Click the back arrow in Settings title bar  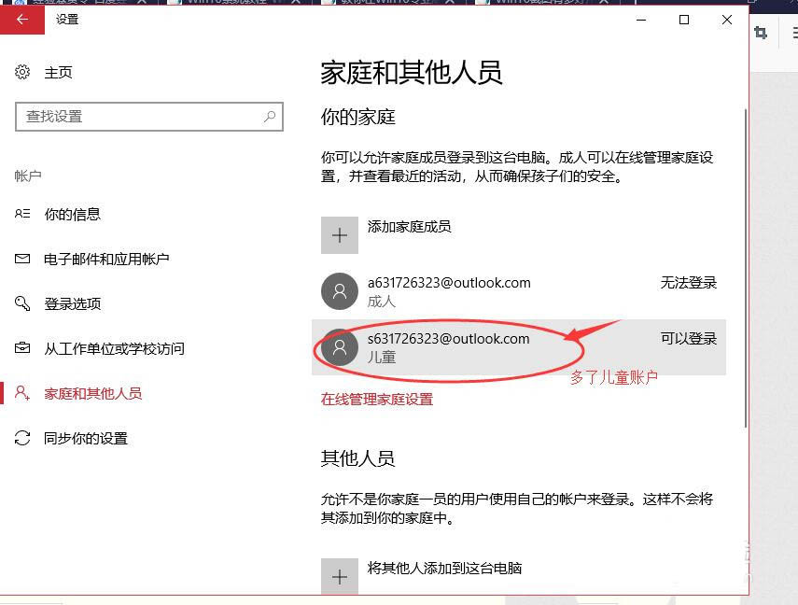pyautogui.click(x=22, y=20)
